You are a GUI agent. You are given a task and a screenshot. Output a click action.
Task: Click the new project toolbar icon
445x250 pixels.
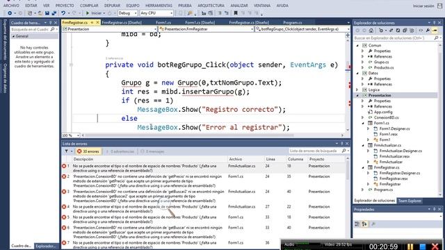pyautogui.click(x=30, y=13)
